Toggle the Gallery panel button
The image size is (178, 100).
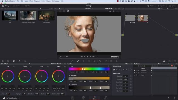[x=6, y=6]
